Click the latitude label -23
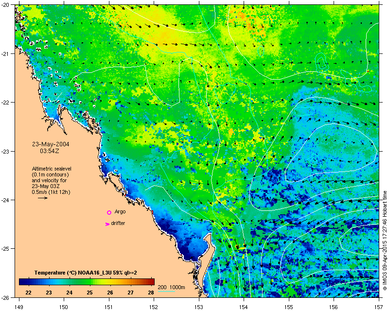The height and width of the screenshot is (311, 389). (6, 151)
